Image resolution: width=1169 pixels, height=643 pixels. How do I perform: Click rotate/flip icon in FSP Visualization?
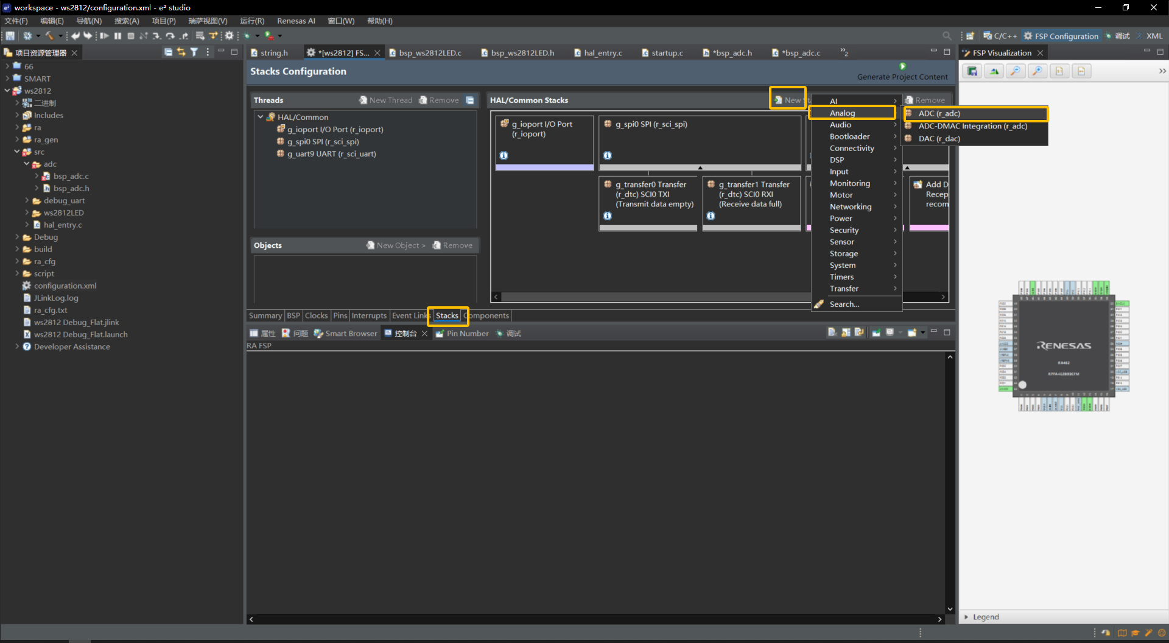coord(994,71)
